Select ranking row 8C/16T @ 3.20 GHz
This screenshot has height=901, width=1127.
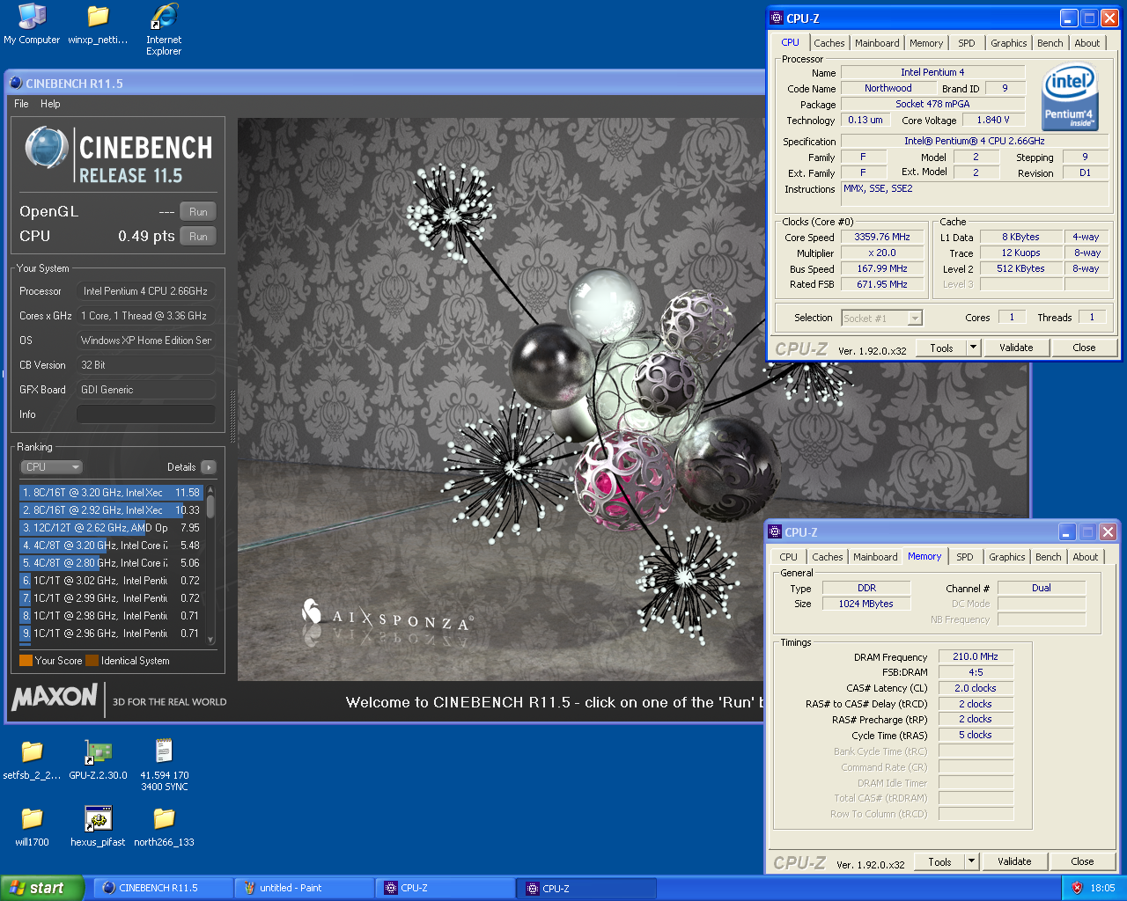tap(111, 493)
